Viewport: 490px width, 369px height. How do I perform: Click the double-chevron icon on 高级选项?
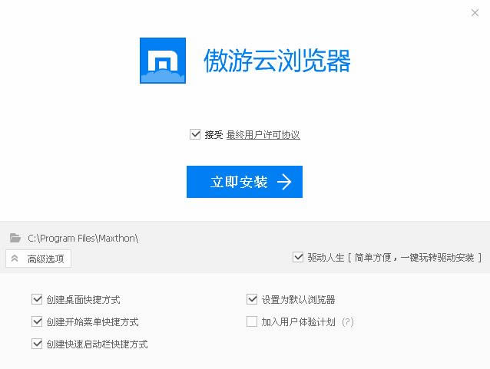[x=15, y=259]
